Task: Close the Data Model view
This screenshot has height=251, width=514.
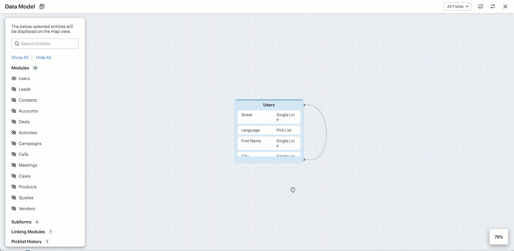Action: click(505, 6)
